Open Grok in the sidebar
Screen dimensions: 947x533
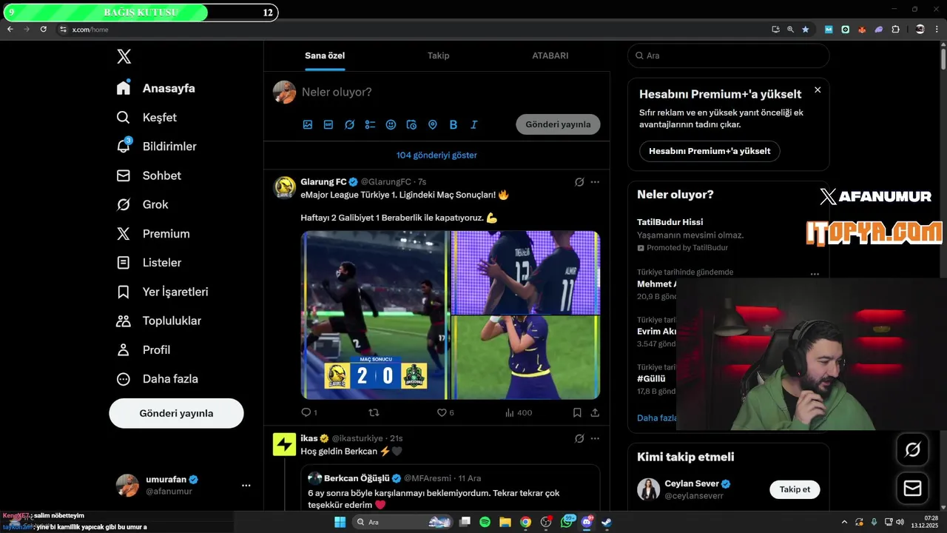(x=143, y=204)
